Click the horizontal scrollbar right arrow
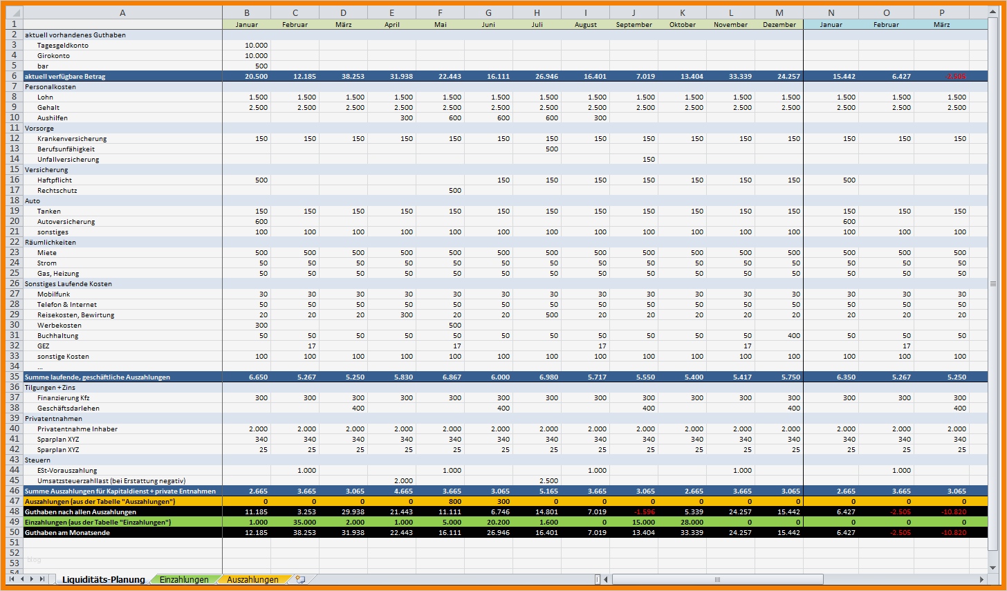1007x591 pixels. pos(981,579)
